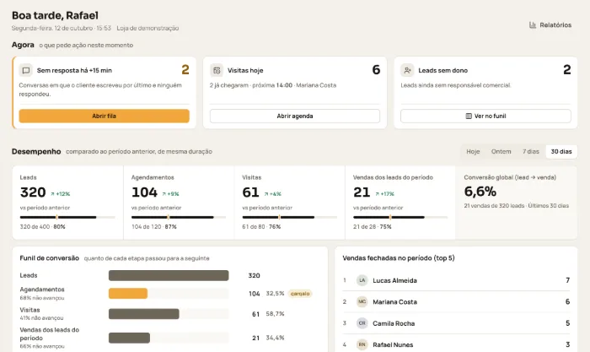Click the Vendas dos leads value 21
Screen dimensions: 590x352
(362, 192)
